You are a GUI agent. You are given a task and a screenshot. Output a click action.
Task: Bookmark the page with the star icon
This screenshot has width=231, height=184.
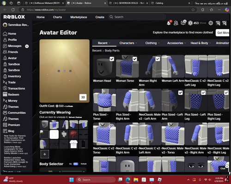193,10
